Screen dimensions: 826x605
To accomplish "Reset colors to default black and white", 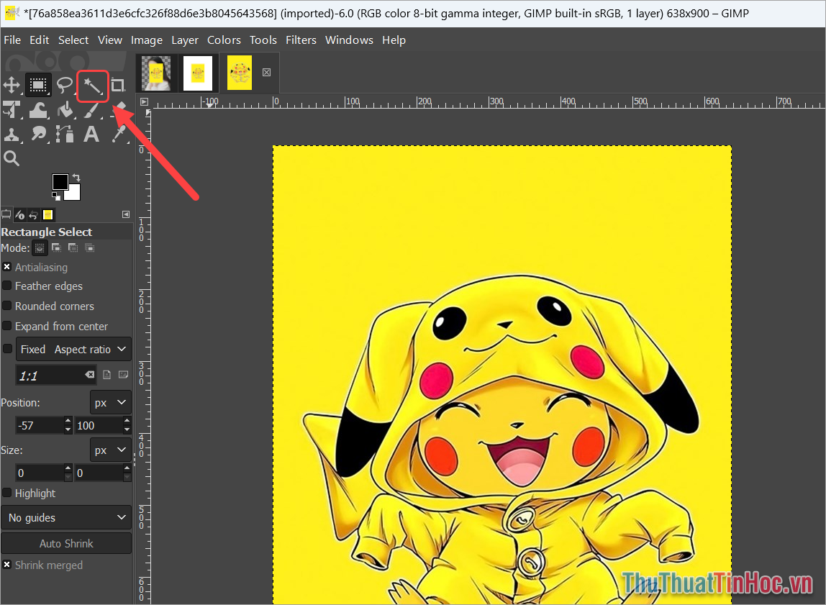I will (x=56, y=196).
